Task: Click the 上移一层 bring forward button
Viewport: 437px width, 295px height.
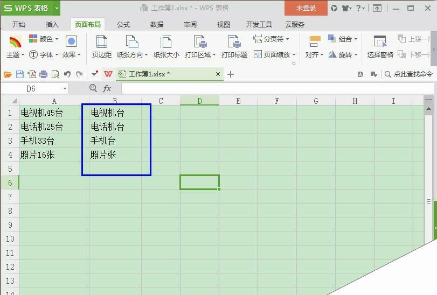Action: point(414,39)
